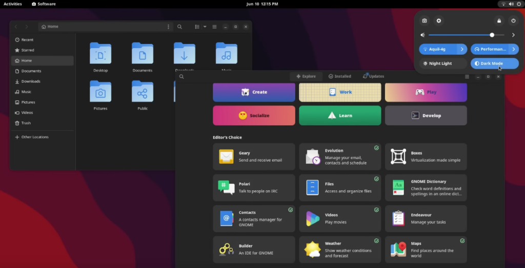
Task: Open the Work category
Action: coord(340,92)
